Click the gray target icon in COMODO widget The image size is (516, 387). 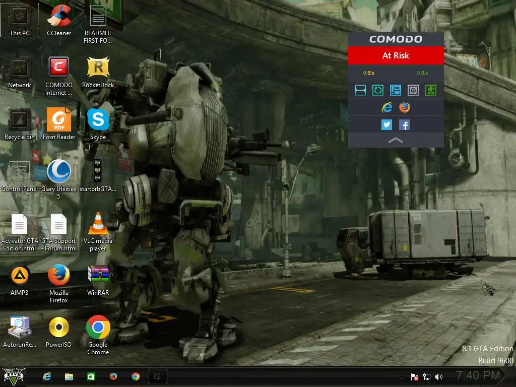413,90
